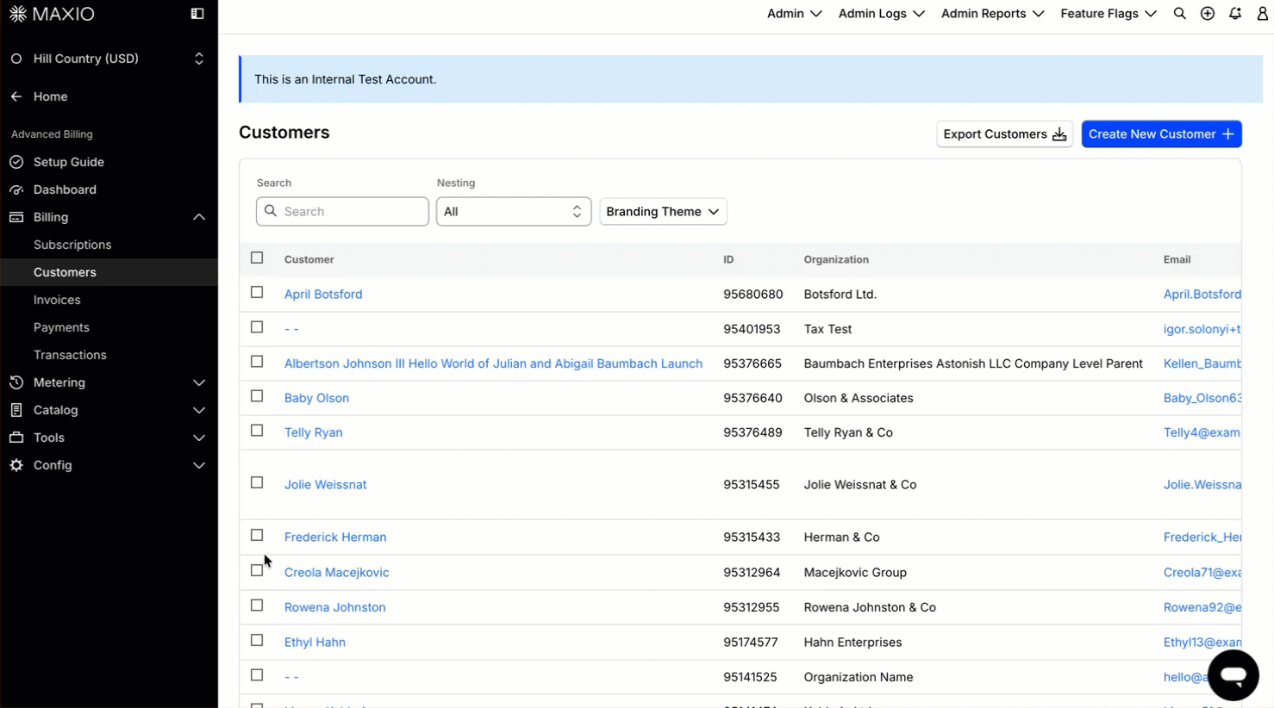
Task: Go to Subscriptions in sidebar
Action: pos(72,245)
